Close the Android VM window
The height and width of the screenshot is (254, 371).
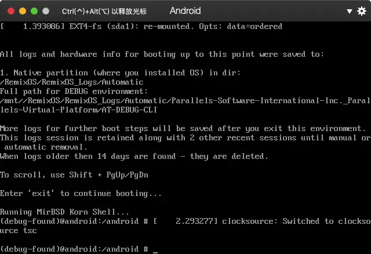coord(10,11)
